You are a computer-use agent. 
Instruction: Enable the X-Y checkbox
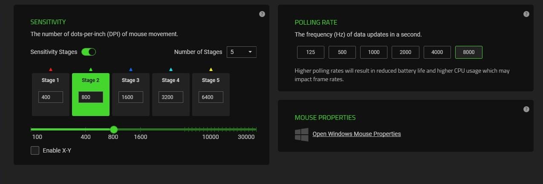pyautogui.click(x=35, y=150)
